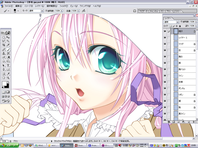Select the Custom Shape tool
Image resolution: width=198 pixels, height=148 pixels.
(x=8, y=69)
